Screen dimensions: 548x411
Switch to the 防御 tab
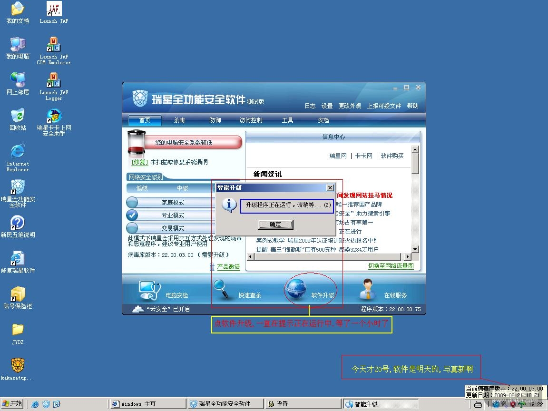point(215,120)
